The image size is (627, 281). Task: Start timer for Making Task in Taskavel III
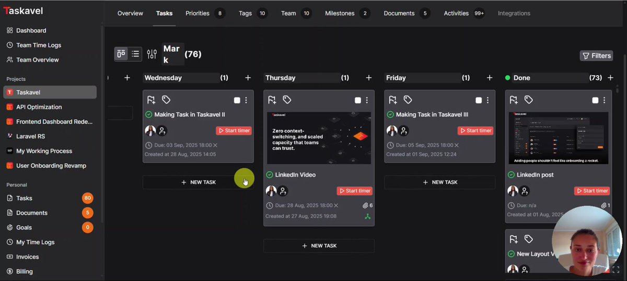[x=475, y=130]
